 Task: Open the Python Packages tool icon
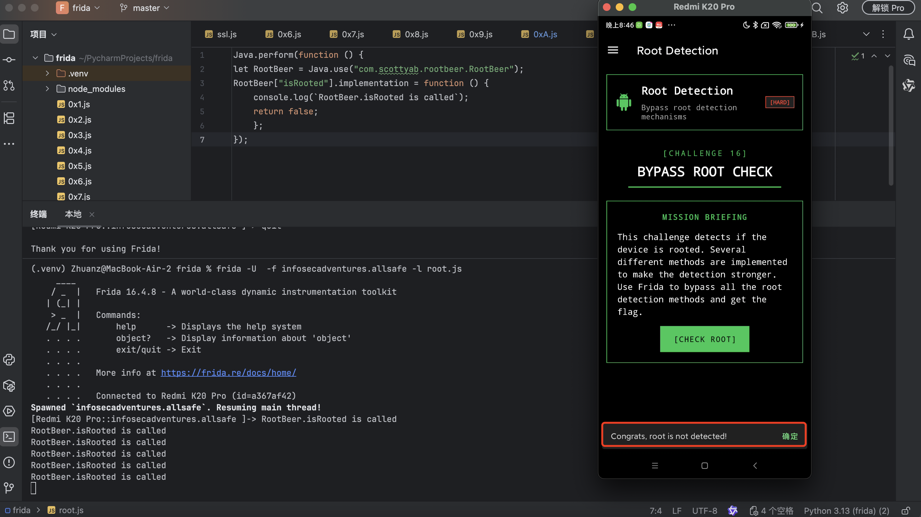9,386
